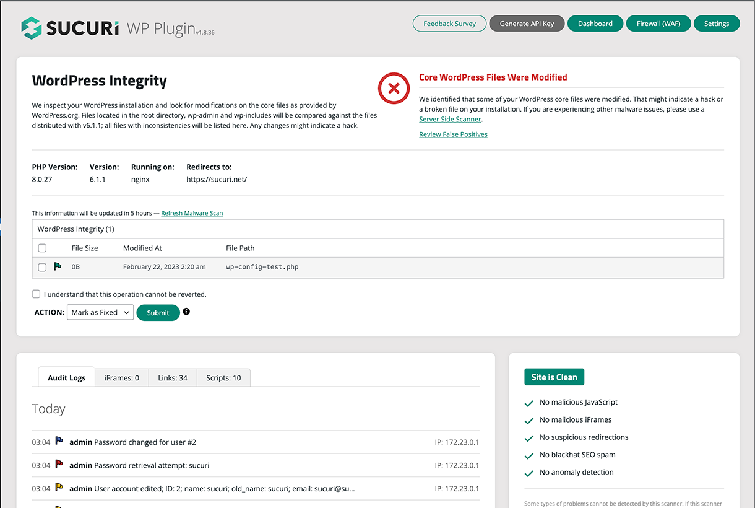Screen dimensions: 755x508
Task: Click the checkmark beside No malicious JavaScript
Action: tap(528, 403)
